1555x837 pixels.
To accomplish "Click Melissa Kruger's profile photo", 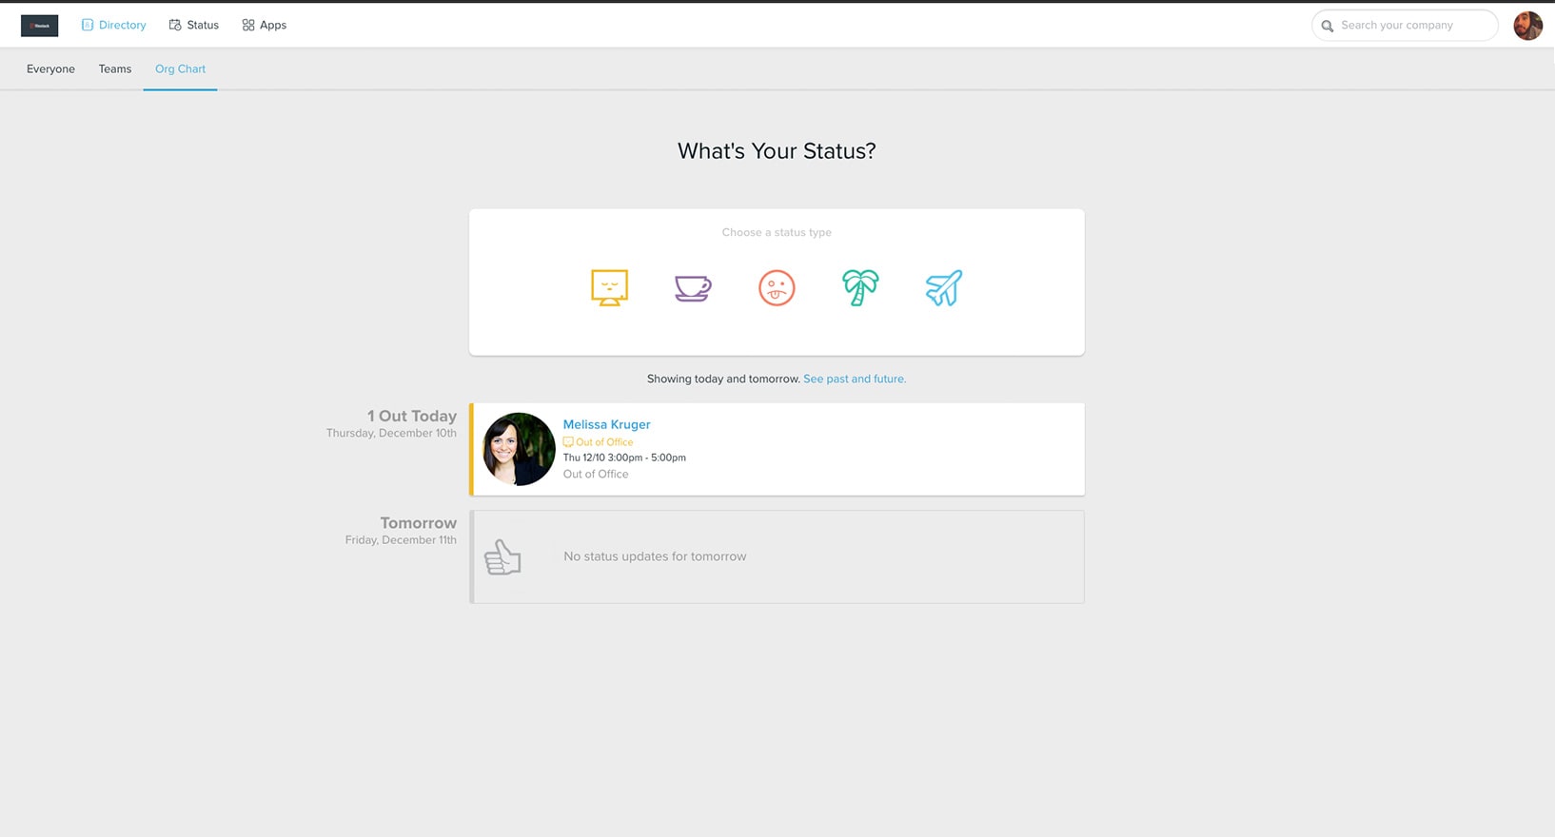I will [x=519, y=449].
